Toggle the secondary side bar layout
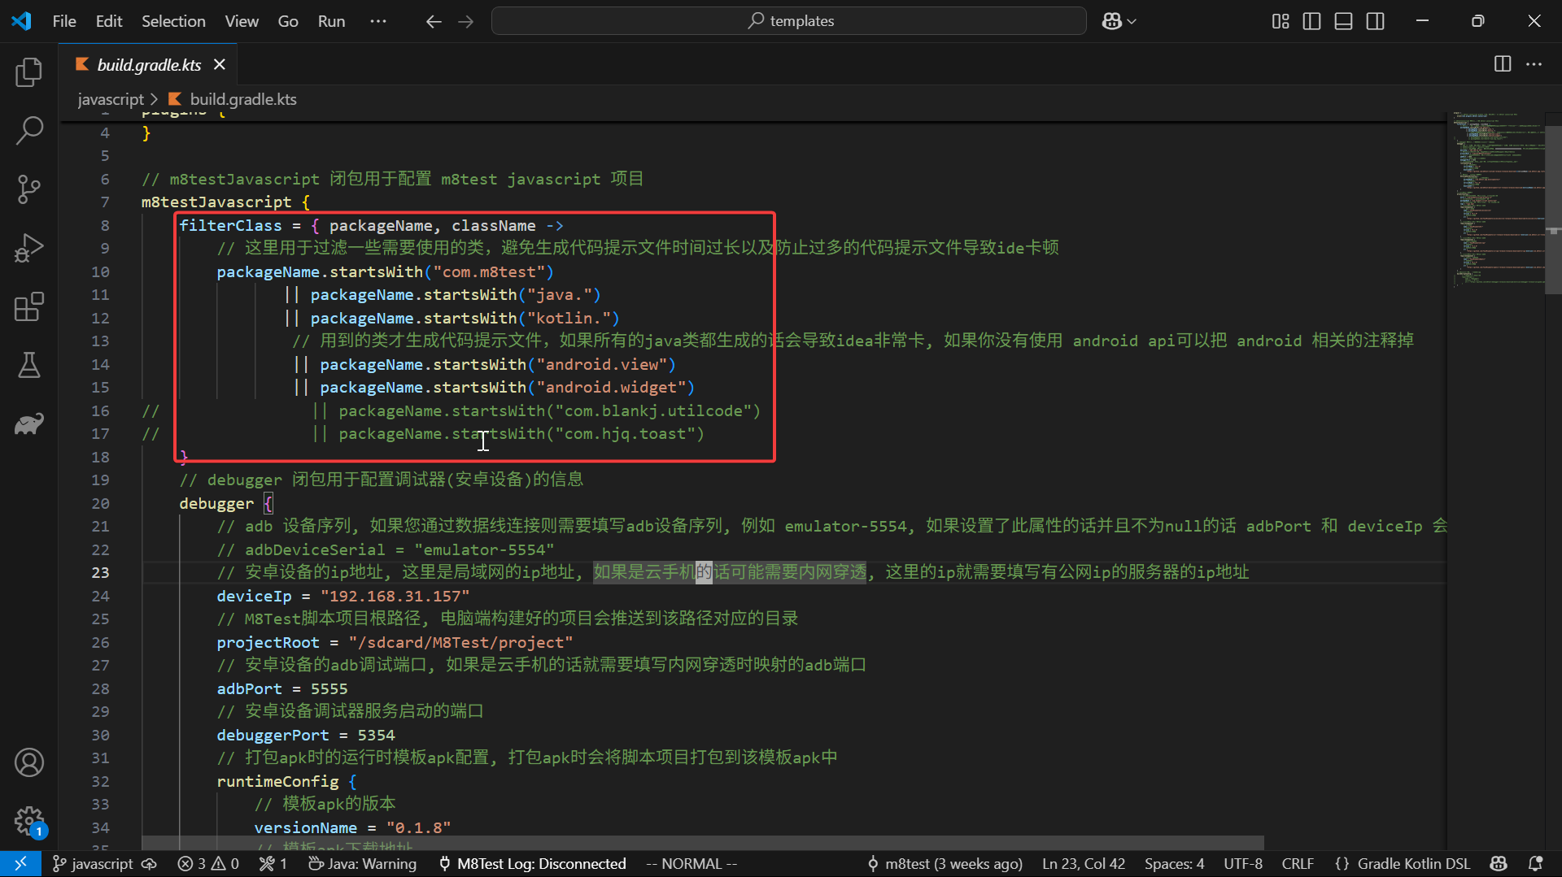Screen dimensions: 1562x877 (1375, 21)
